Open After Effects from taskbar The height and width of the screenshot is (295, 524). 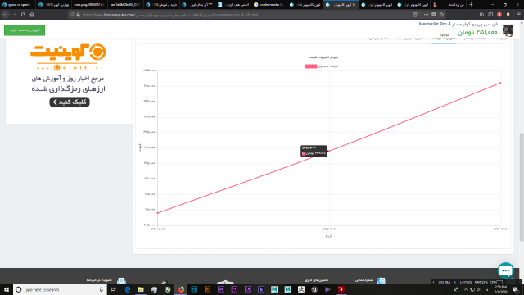point(221,289)
